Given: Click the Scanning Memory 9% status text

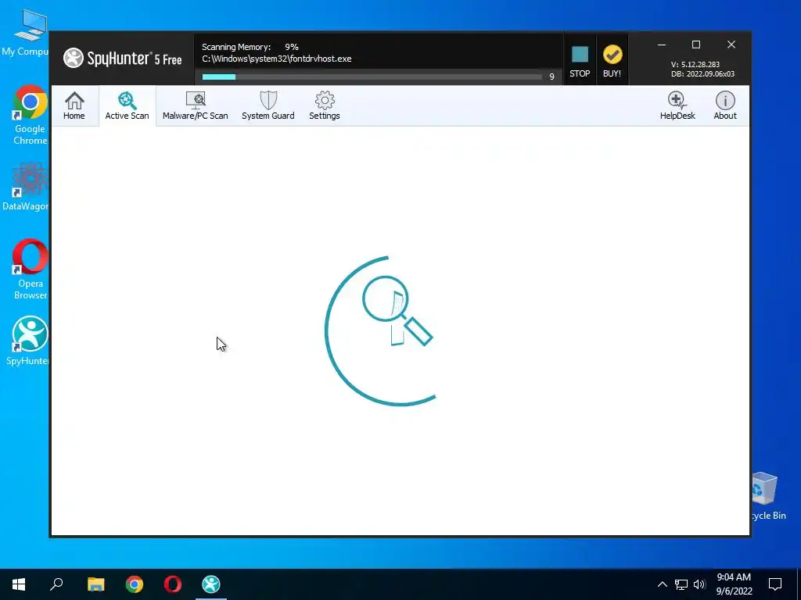Looking at the screenshot, I should point(250,47).
